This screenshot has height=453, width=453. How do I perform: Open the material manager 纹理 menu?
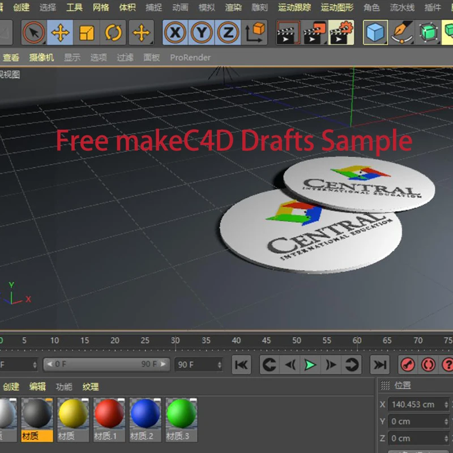91,387
